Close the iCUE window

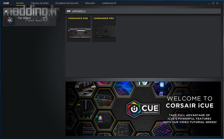pos(217,3)
